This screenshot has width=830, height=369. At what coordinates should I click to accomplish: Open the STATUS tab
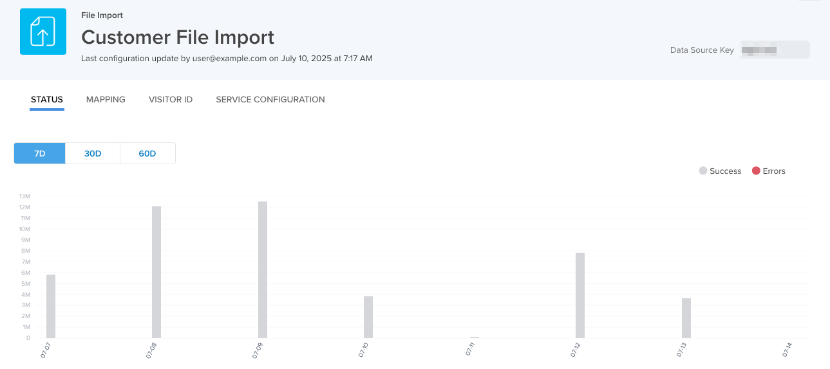pos(47,100)
